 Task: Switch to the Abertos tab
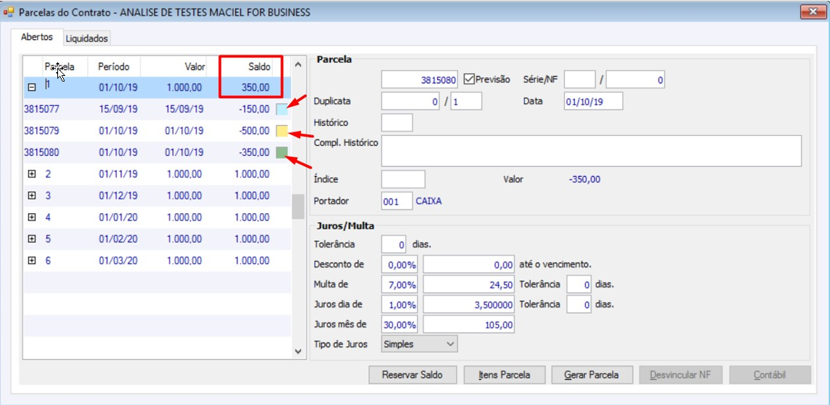pyautogui.click(x=37, y=37)
